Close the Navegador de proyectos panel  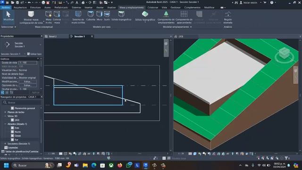(x=42, y=97)
